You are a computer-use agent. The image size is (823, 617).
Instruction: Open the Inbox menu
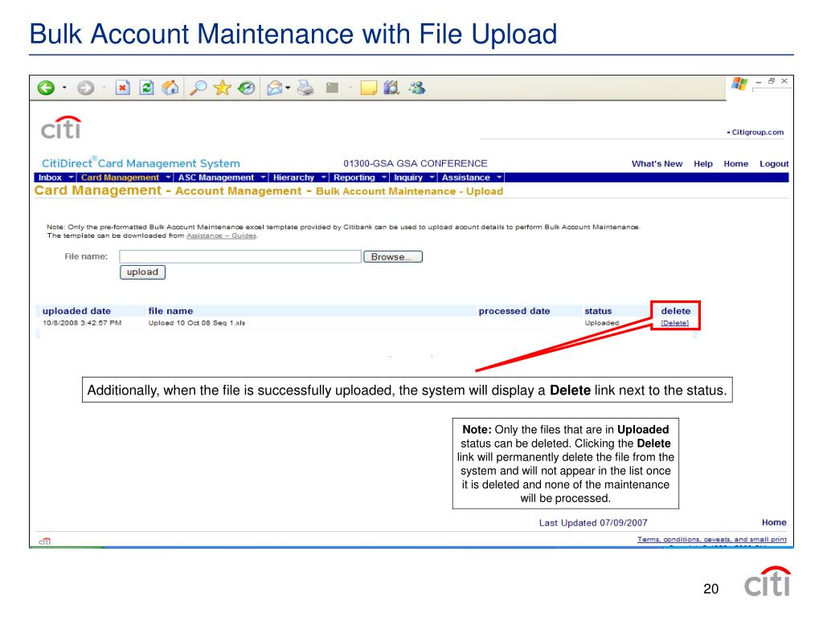[x=50, y=178]
